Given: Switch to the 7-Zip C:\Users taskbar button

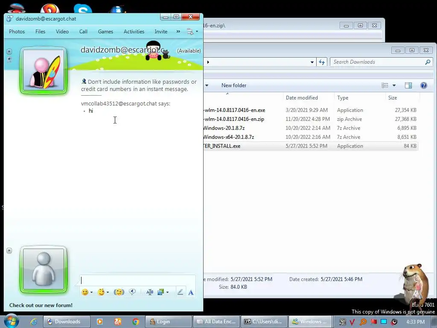Looking at the screenshot, I should (x=264, y=322).
